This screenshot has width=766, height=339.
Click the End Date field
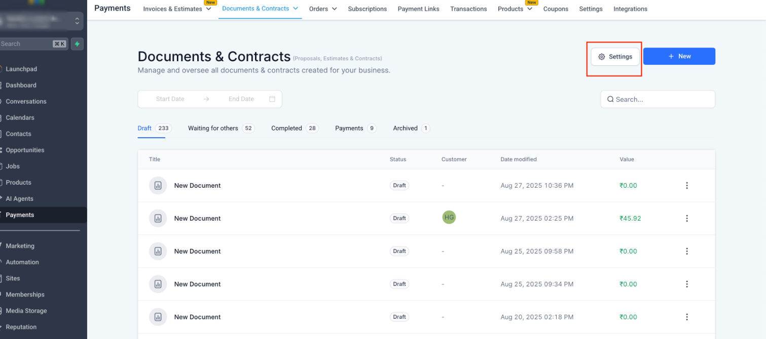(x=241, y=99)
